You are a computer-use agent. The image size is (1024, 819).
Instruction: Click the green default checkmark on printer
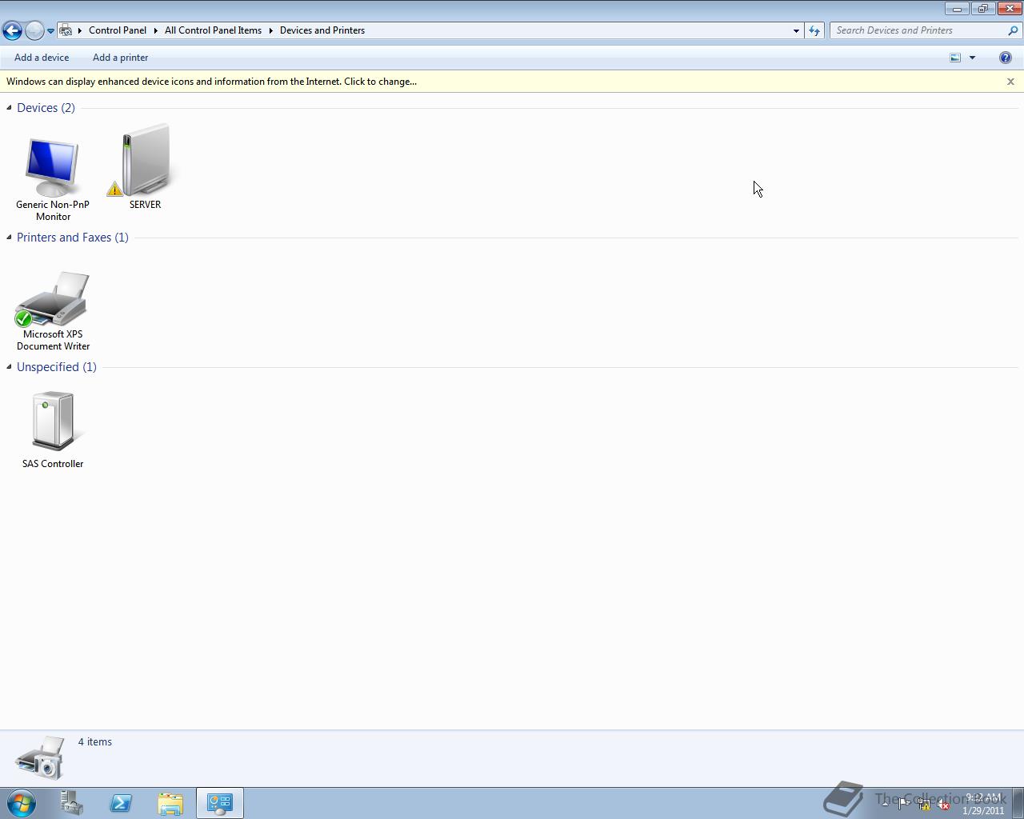[x=23, y=319]
